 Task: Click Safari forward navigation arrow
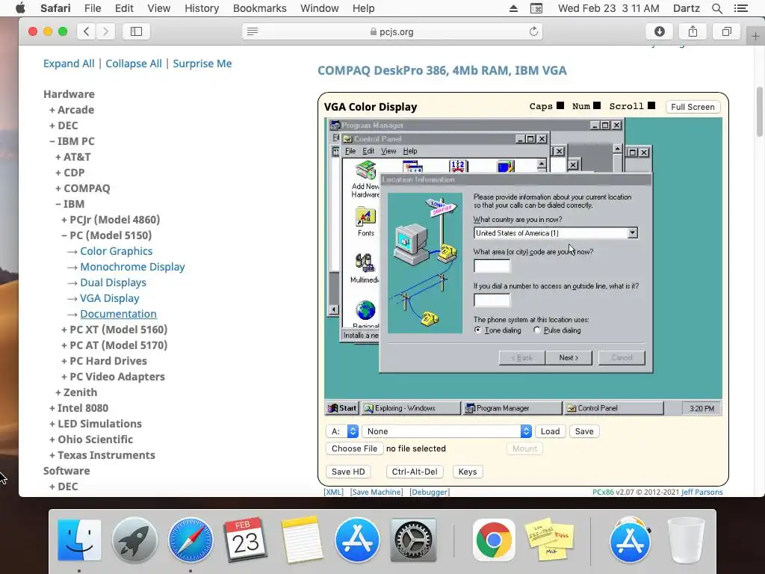(x=105, y=31)
